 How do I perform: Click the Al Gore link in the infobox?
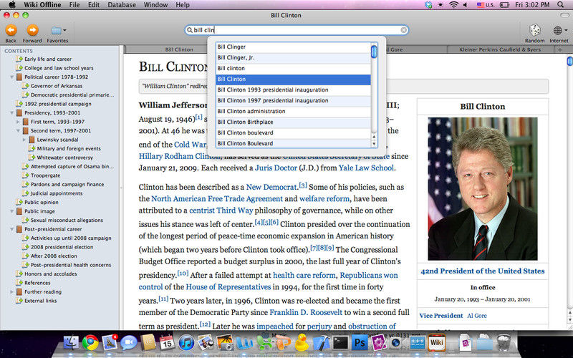pyautogui.click(x=477, y=316)
